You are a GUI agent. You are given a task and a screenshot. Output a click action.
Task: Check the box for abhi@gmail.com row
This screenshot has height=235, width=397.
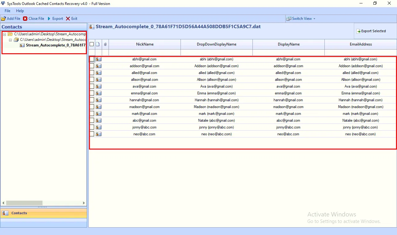point(92,59)
